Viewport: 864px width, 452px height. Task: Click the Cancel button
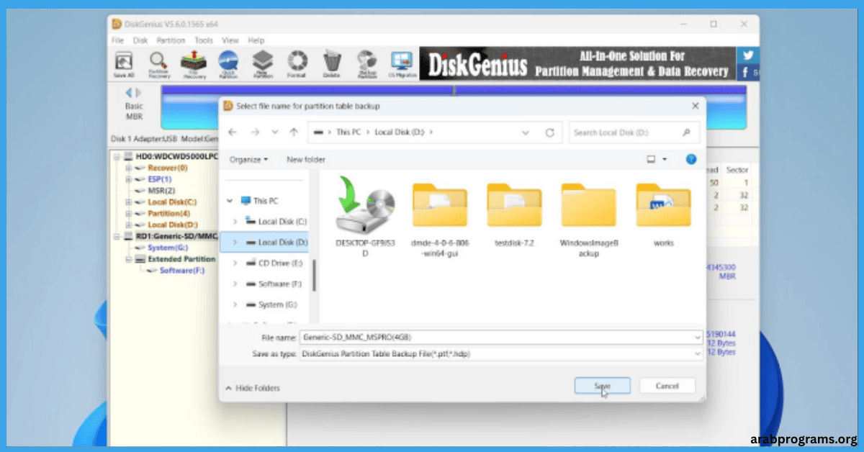(667, 386)
